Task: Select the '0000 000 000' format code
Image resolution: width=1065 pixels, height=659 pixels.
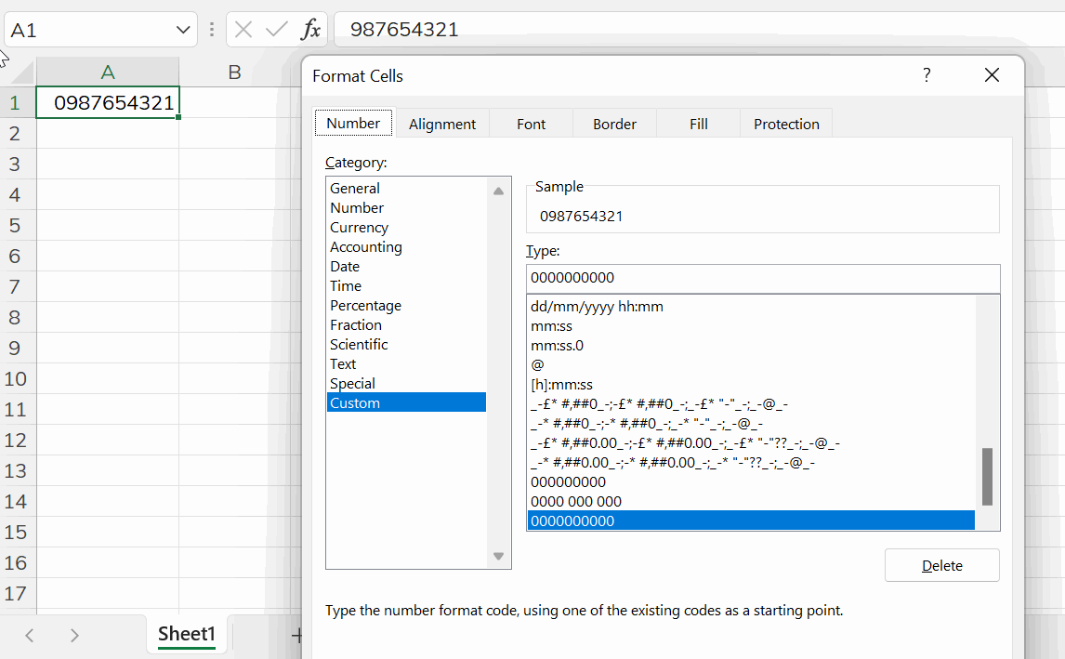Action: 576,502
